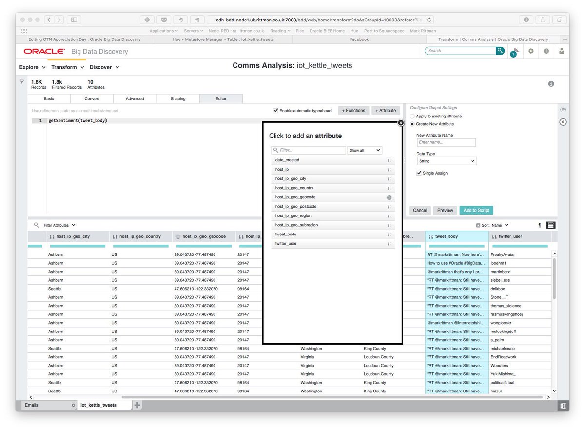This screenshot has height=430, width=585.
Task: Click the + Functions button
Action: 353,111
